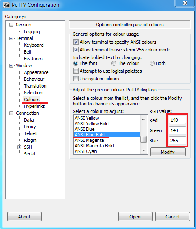
Task: Open the Features category
Action: click(x=33, y=59)
